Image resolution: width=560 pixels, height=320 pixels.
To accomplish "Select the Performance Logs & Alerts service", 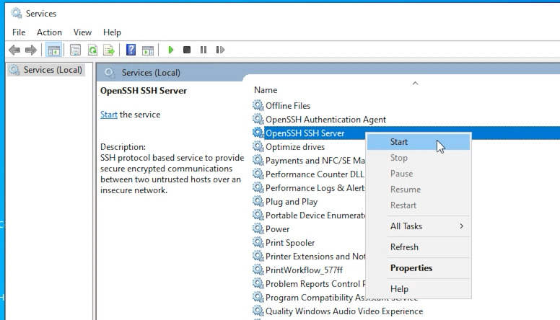I will [315, 188].
